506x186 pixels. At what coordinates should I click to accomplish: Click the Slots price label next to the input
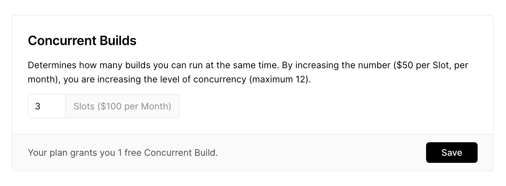[122, 106]
